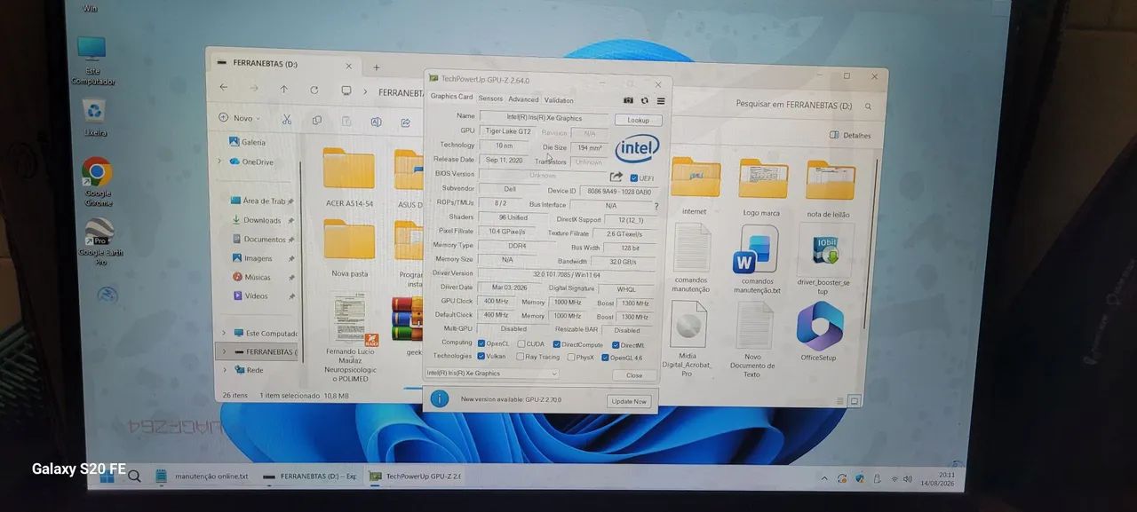
Task: Open Downloads in Explorer sidebar
Action: (x=262, y=220)
